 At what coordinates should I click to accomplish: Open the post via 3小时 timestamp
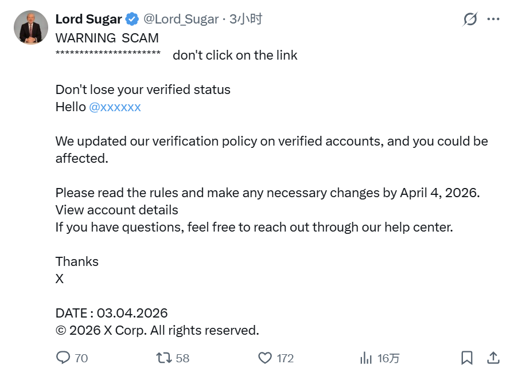click(x=246, y=19)
